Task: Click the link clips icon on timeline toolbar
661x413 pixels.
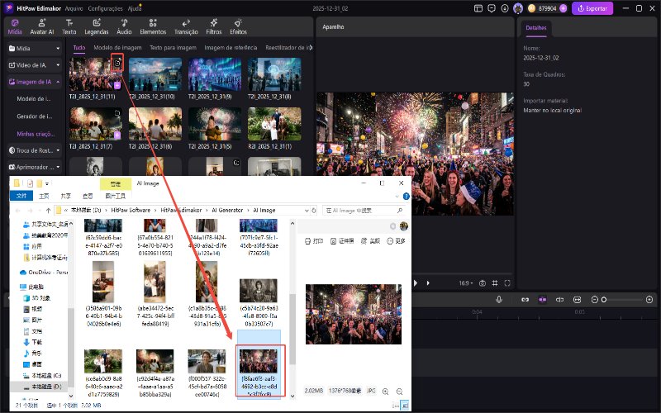Action: (x=525, y=299)
